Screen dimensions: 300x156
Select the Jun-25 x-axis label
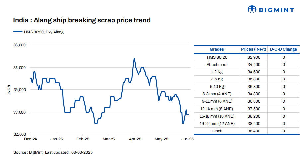point(187,139)
